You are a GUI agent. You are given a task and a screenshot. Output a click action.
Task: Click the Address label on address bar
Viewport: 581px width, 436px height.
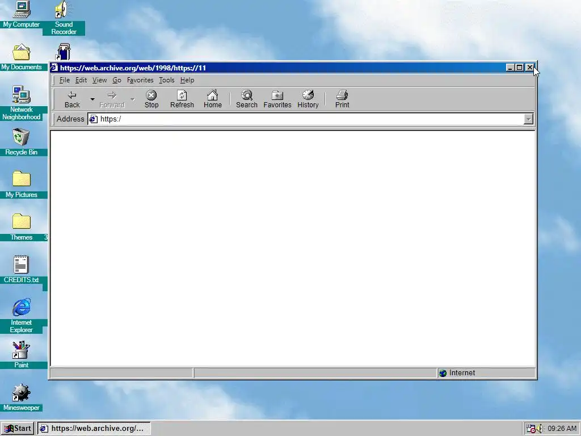pos(70,119)
